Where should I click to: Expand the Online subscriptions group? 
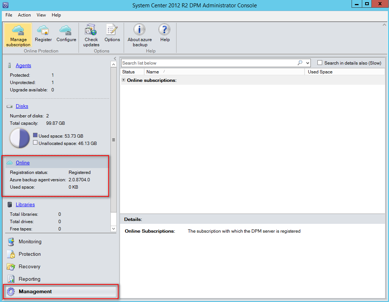pos(123,80)
